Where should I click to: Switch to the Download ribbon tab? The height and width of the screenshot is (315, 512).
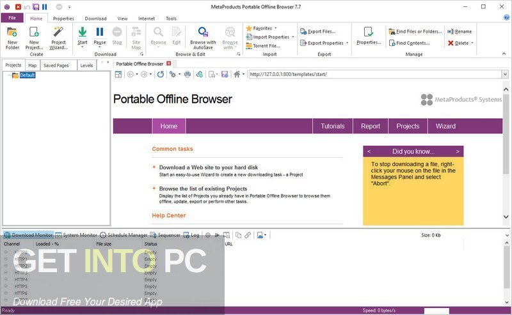click(95, 19)
